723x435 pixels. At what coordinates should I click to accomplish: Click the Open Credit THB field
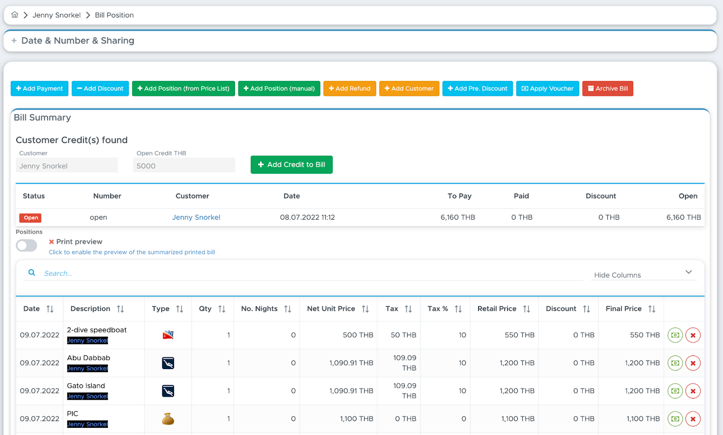point(184,165)
